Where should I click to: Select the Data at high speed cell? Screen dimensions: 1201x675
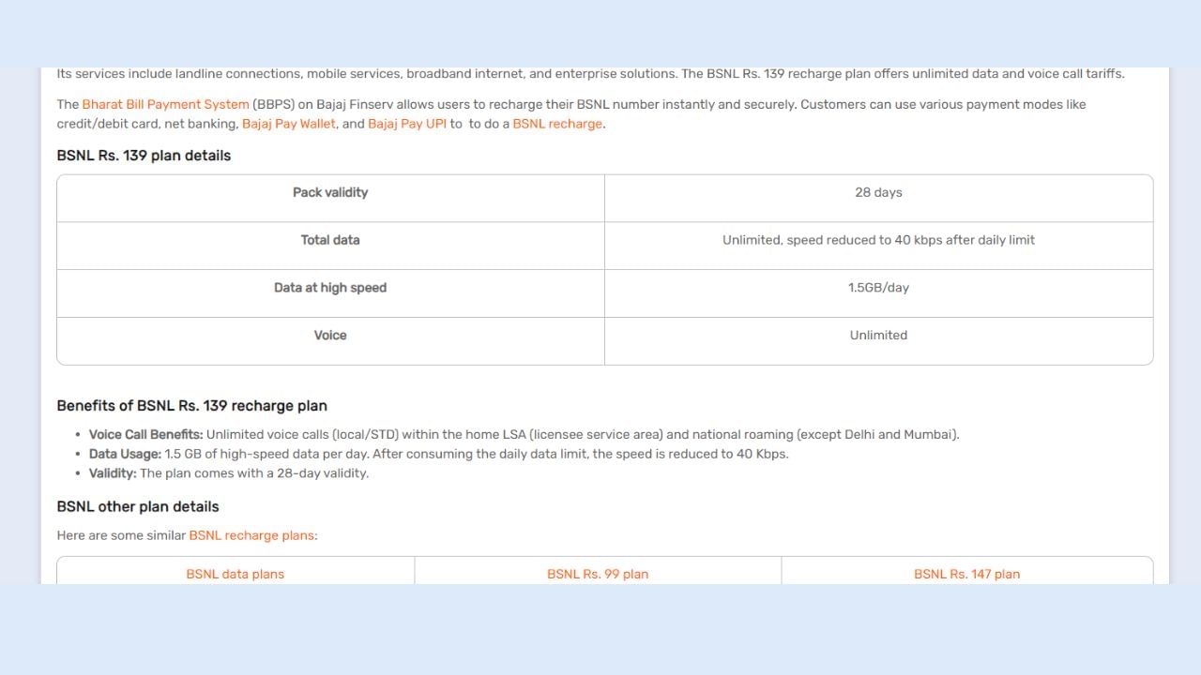coord(330,293)
